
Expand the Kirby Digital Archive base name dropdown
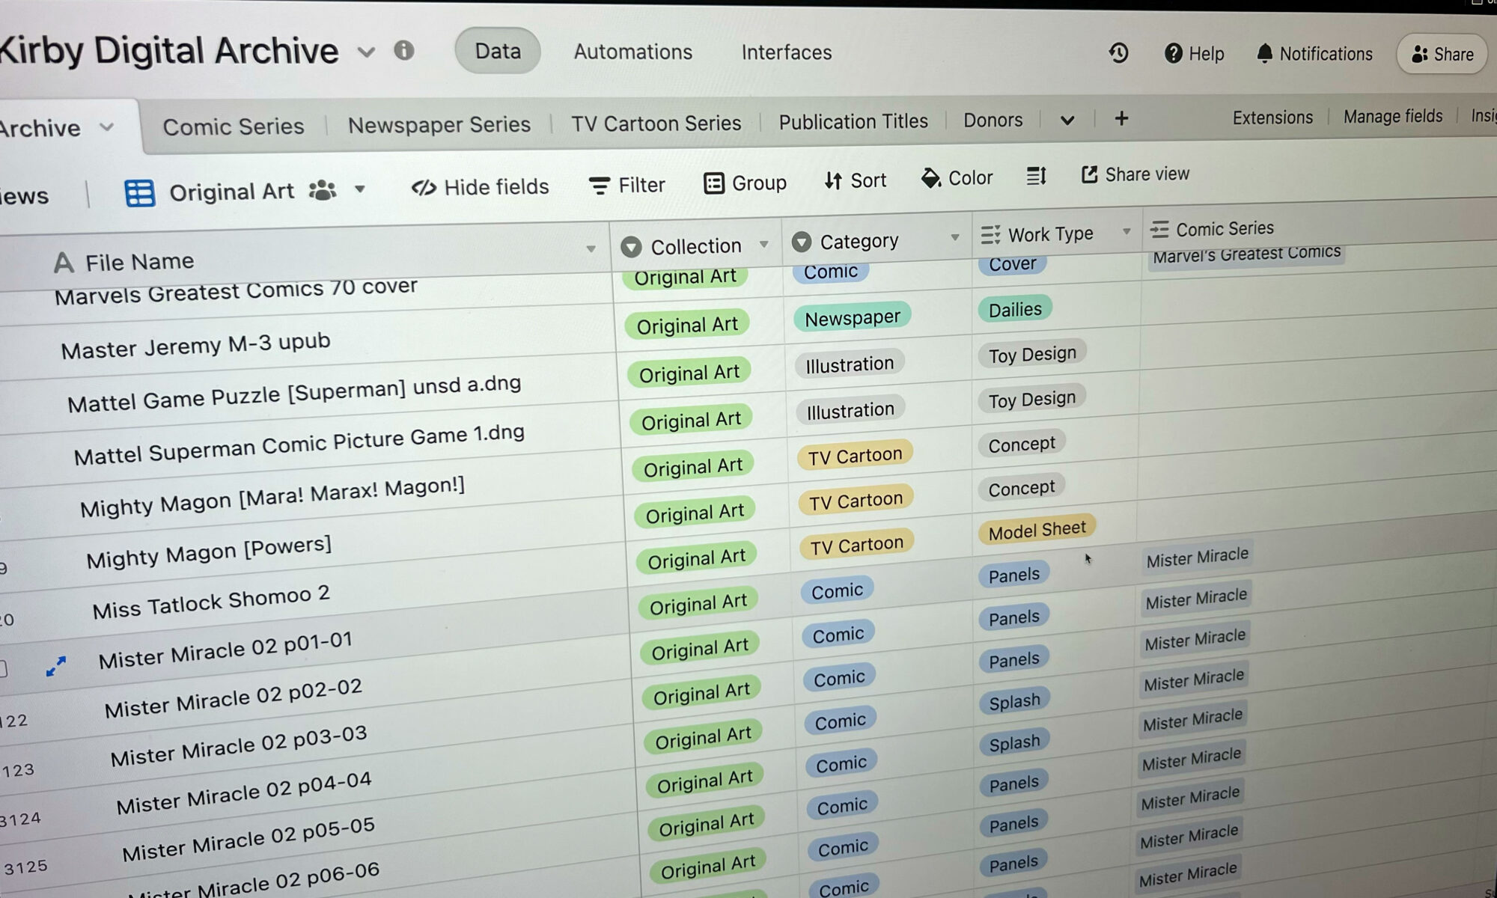coord(366,52)
